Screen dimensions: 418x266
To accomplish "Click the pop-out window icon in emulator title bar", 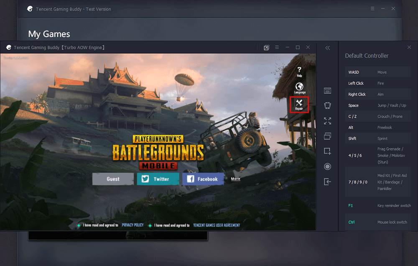I will coord(266,48).
